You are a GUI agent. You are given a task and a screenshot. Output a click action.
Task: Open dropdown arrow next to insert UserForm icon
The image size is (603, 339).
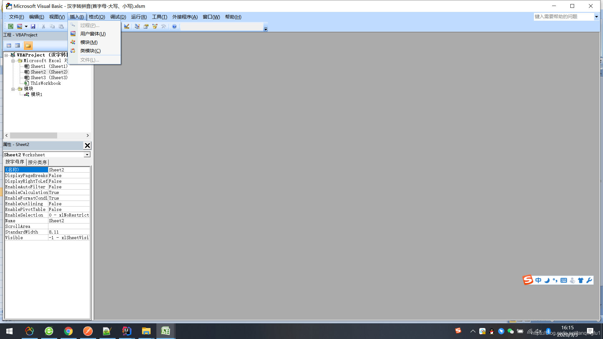[26, 26]
